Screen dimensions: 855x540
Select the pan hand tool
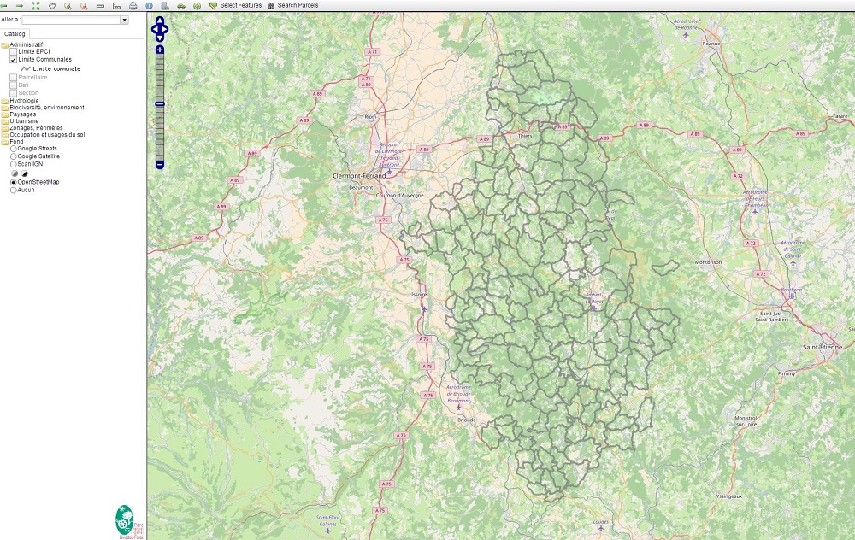(52, 5)
